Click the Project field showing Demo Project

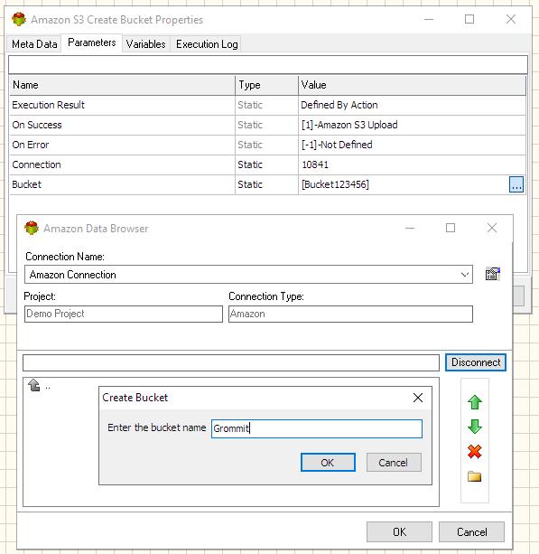coord(124,314)
